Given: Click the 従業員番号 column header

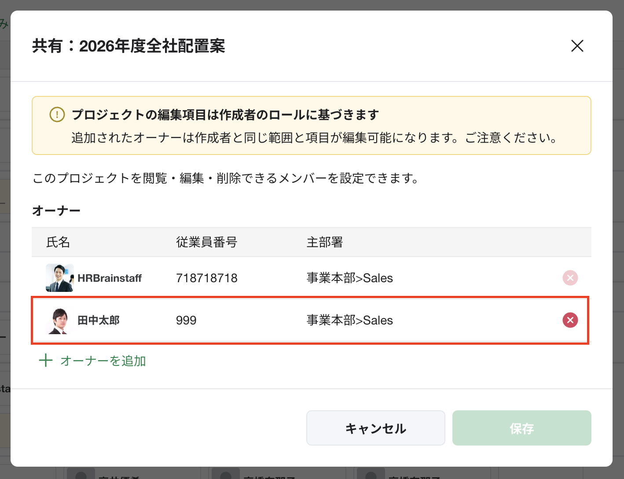Looking at the screenshot, I should [206, 242].
